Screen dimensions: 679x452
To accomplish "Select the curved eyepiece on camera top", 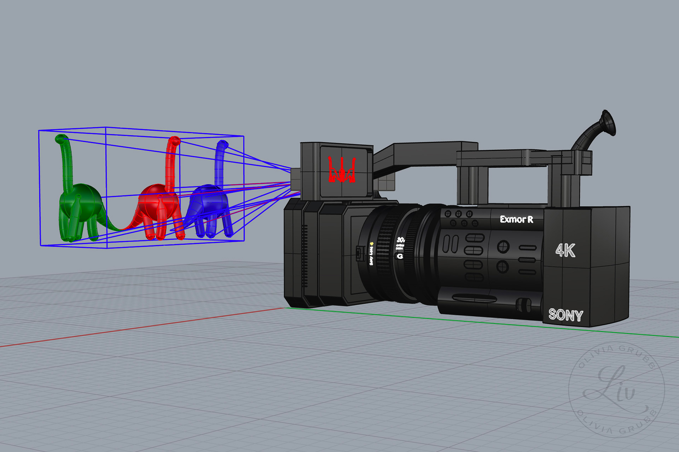I will (x=594, y=130).
